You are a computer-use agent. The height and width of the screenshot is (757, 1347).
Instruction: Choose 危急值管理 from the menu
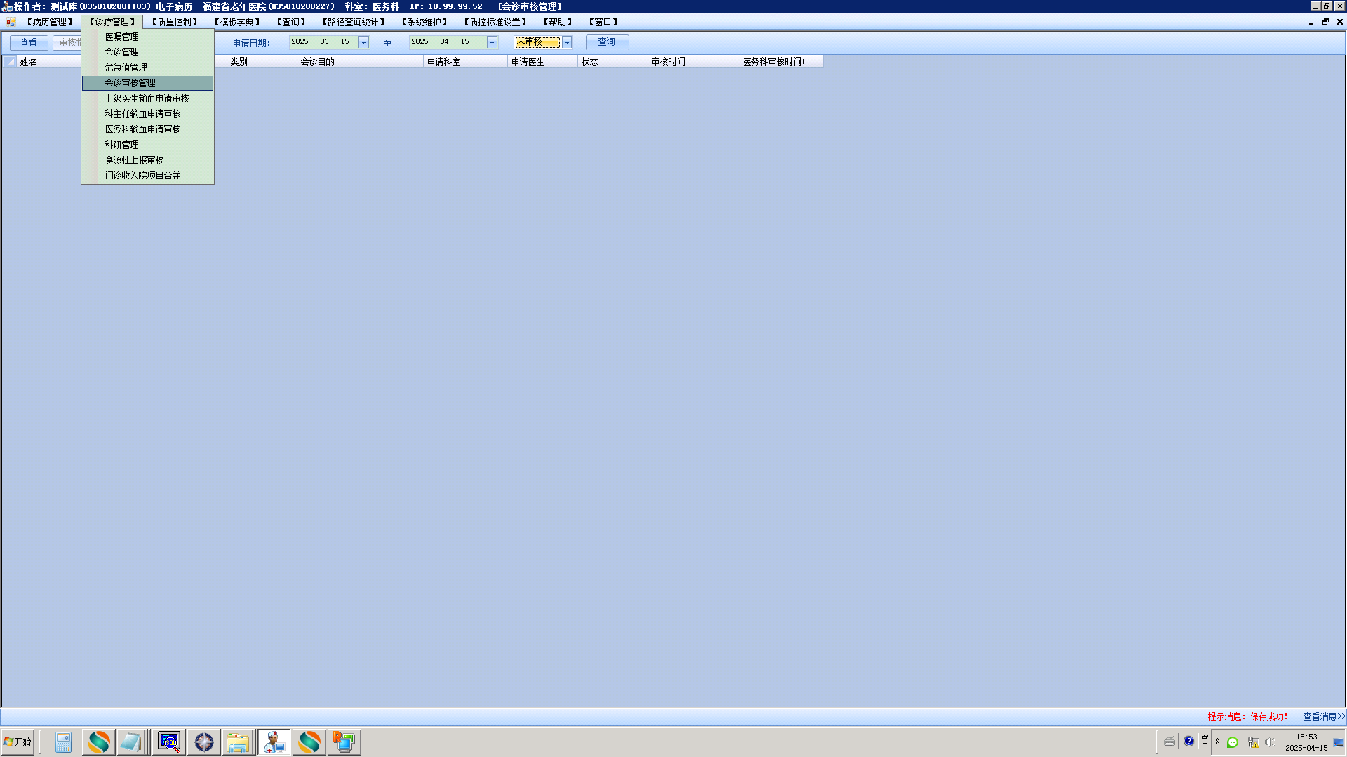click(126, 67)
